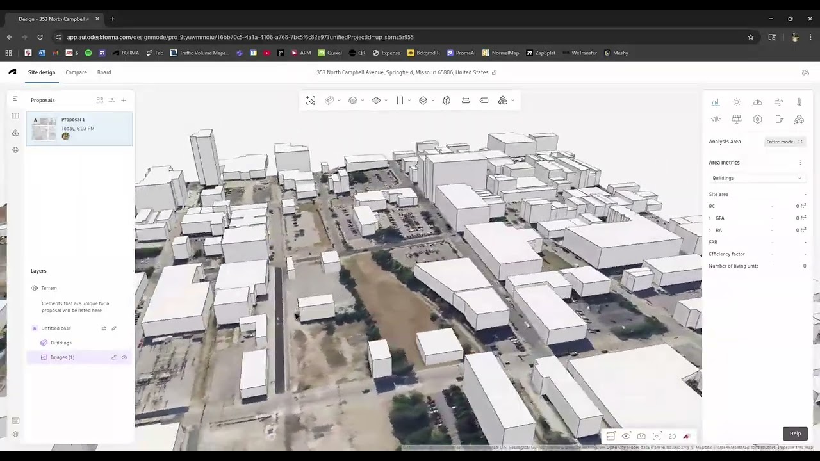Open proposal filter settings sliders icon
The height and width of the screenshot is (461, 820).
coord(111,100)
